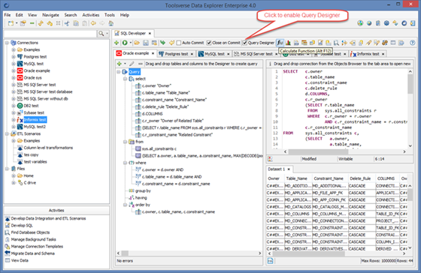The width and height of the screenshot is (421, 273).
Task: Open the Navigate menu
Action: (x=50, y=15)
